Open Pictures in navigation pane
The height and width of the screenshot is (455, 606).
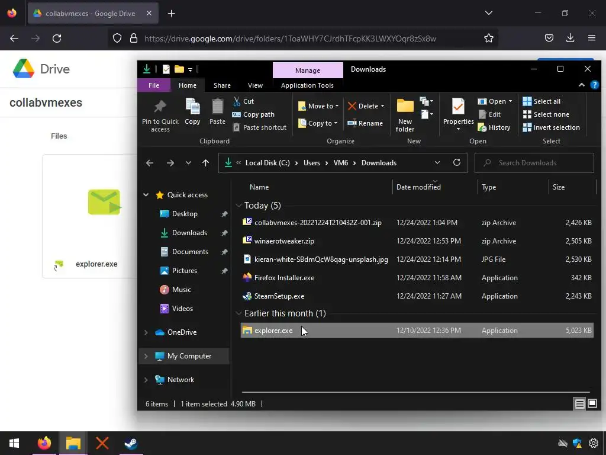point(185,271)
